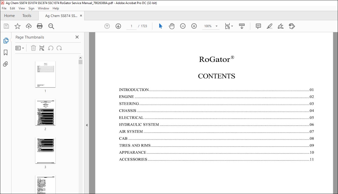Open the Help menu

pyautogui.click(x=56, y=8)
